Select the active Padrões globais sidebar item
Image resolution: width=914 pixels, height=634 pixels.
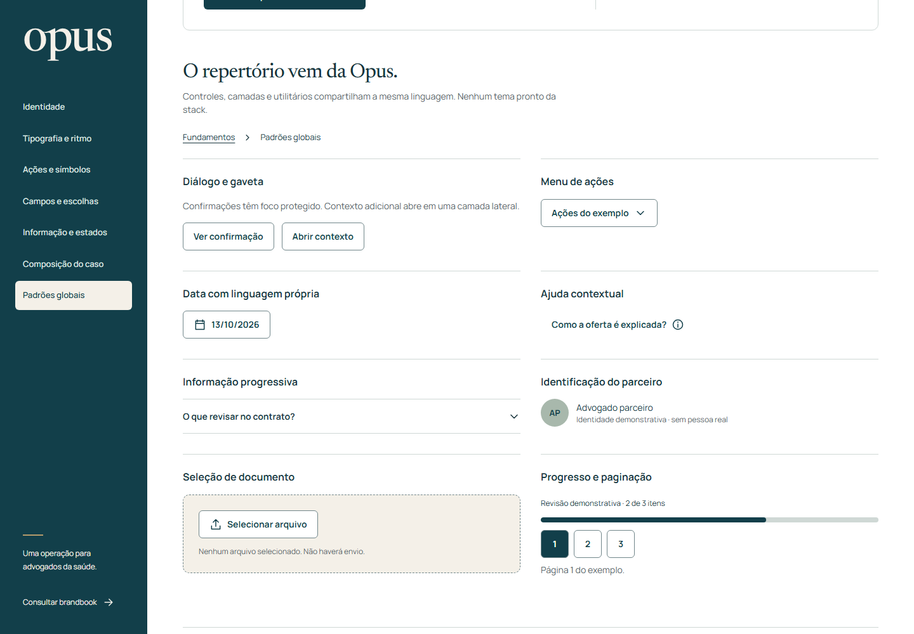click(x=74, y=295)
